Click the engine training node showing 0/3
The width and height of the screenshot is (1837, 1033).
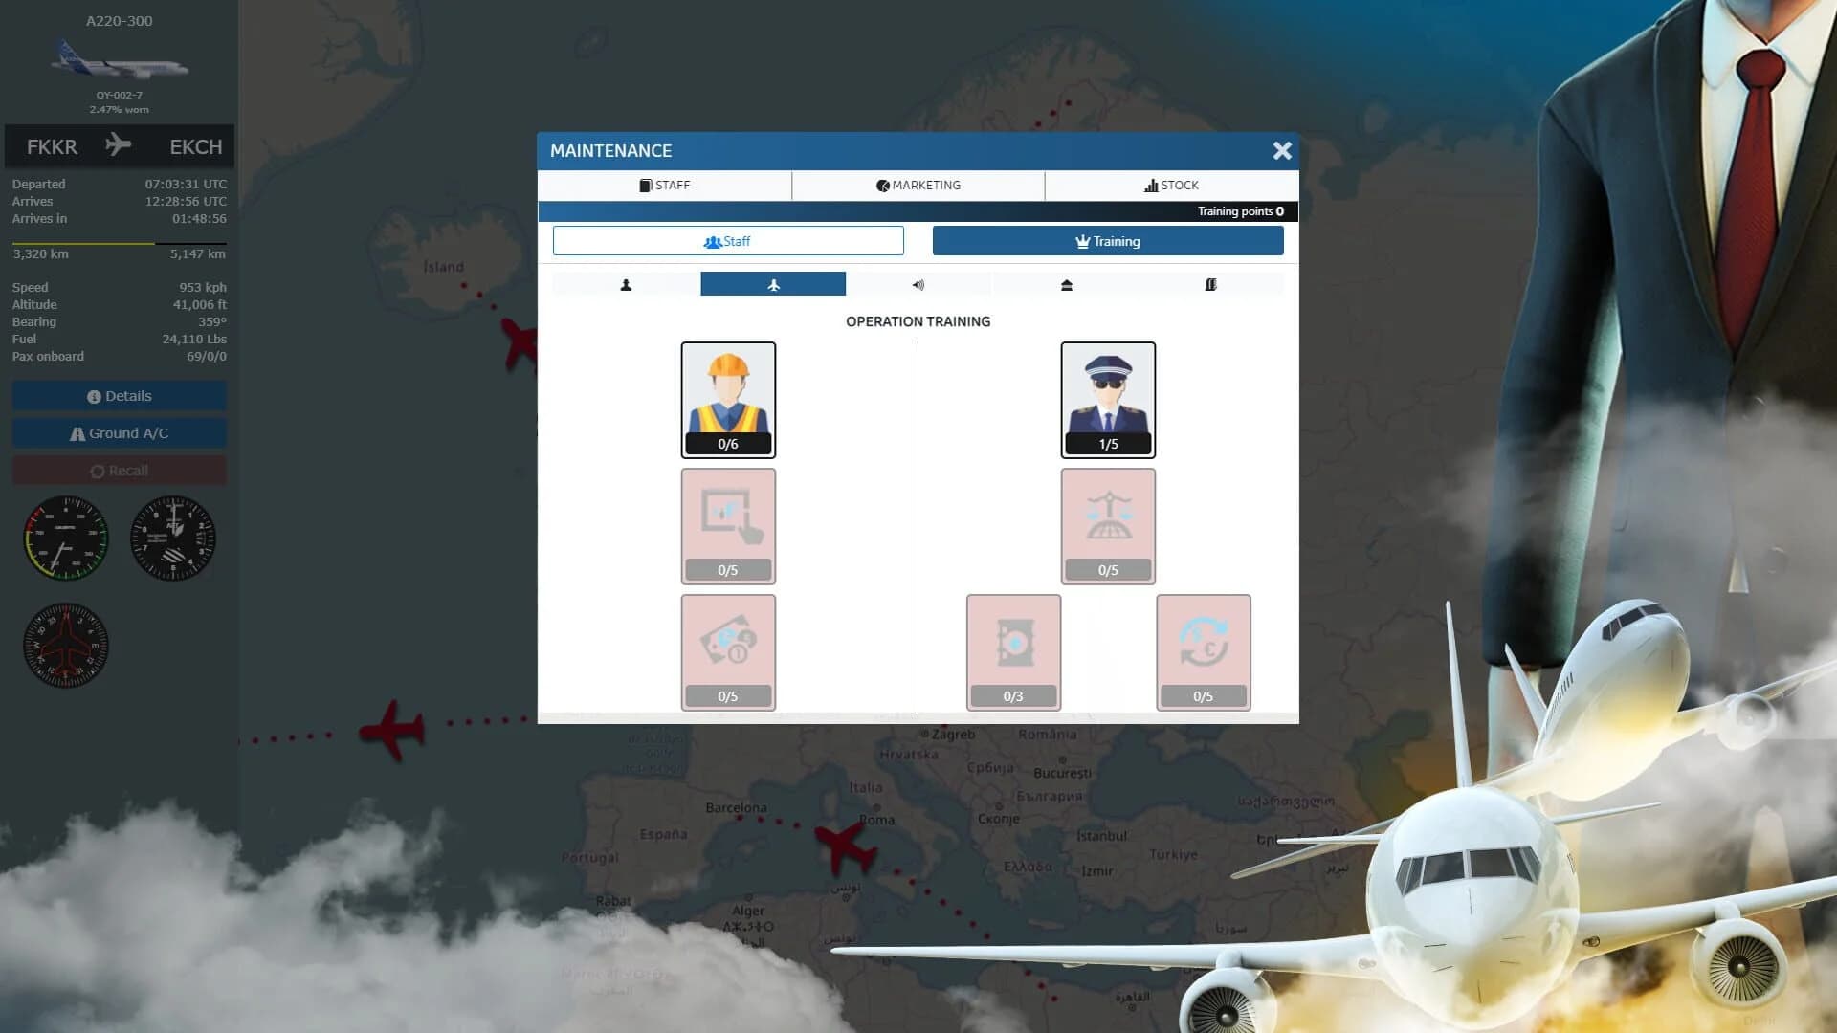point(1013,651)
